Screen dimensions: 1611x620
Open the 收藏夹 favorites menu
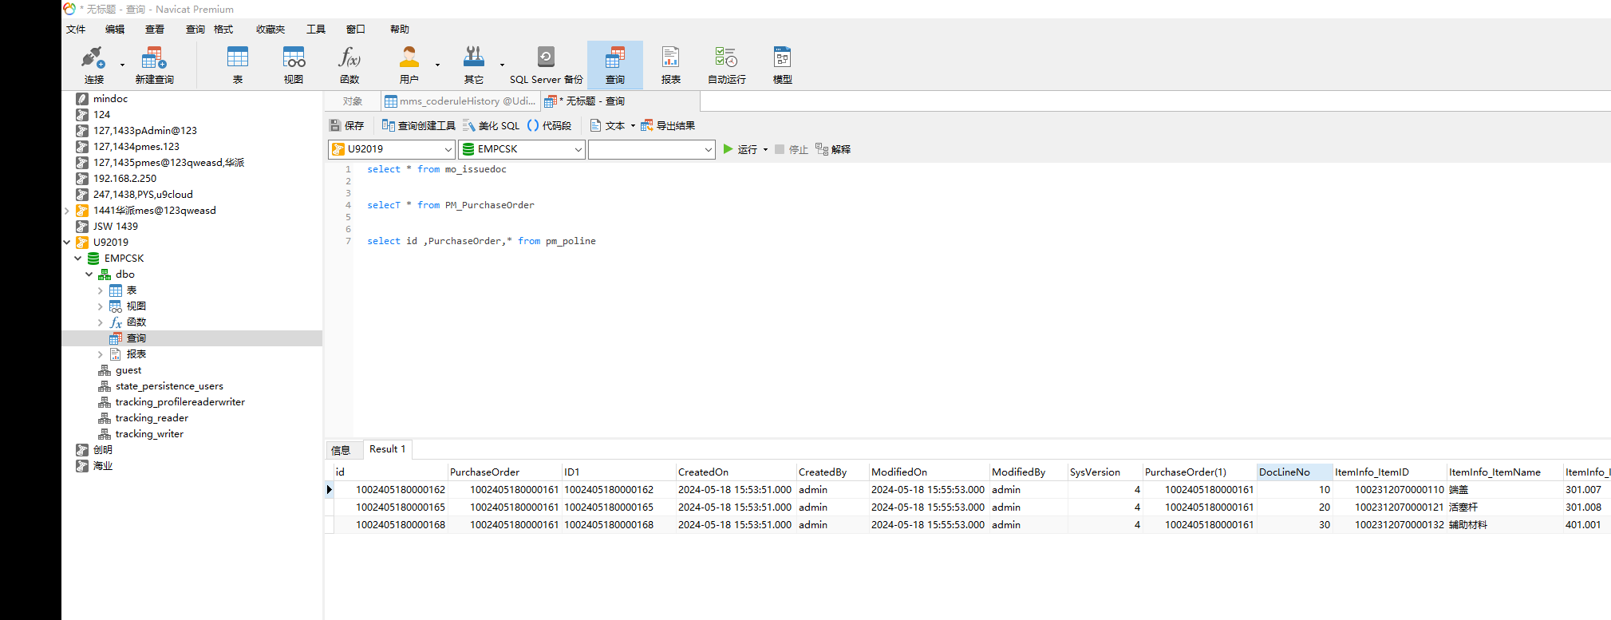click(x=270, y=30)
